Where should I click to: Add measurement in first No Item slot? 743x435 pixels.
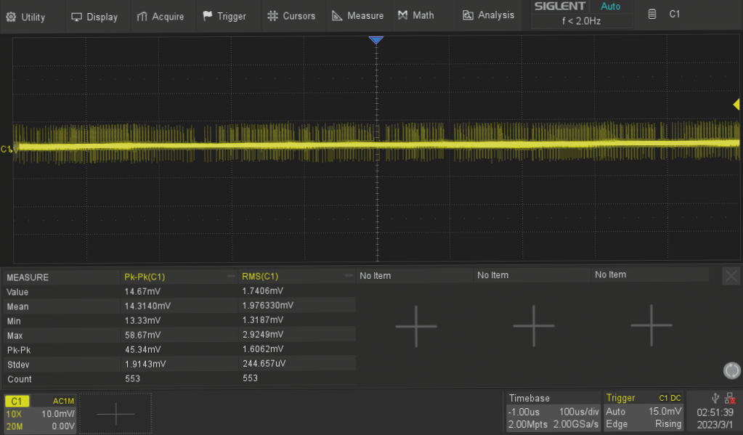tap(416, 325)
